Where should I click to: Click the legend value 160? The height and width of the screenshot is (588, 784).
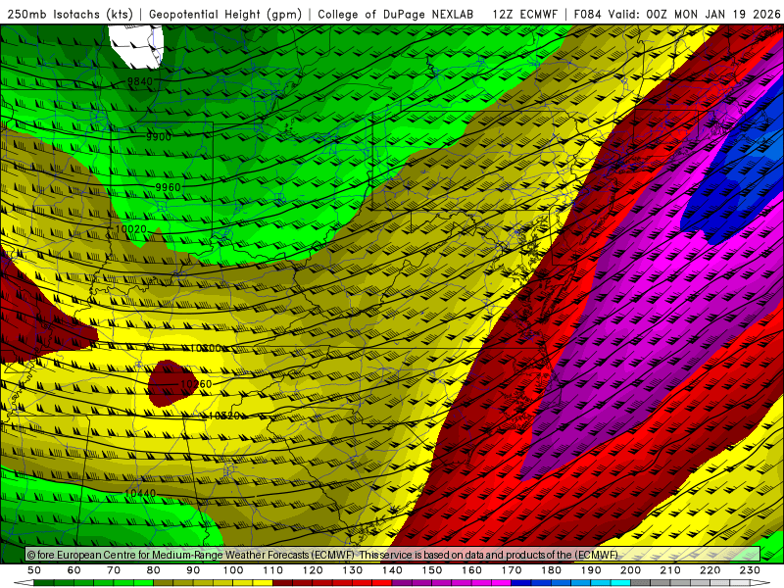coord(471,570)
